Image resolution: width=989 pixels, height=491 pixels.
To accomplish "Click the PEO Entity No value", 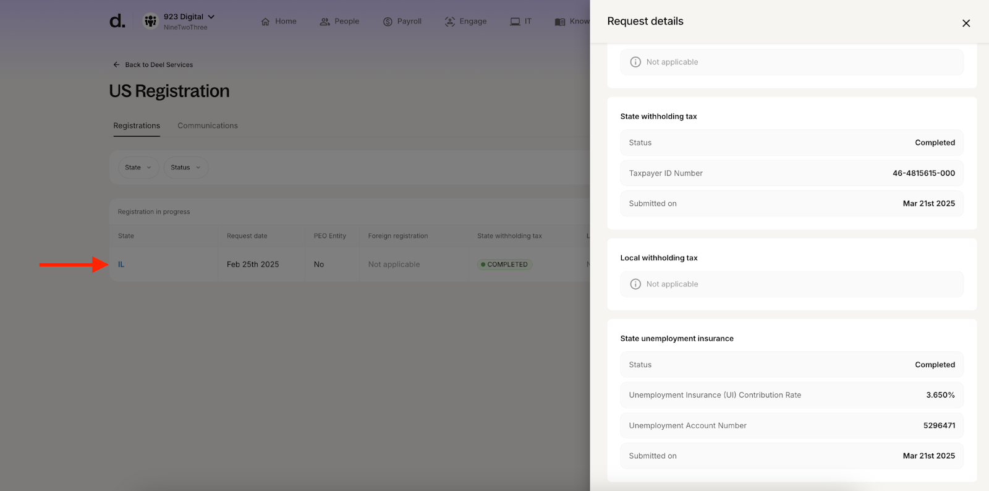I will 319,264.
